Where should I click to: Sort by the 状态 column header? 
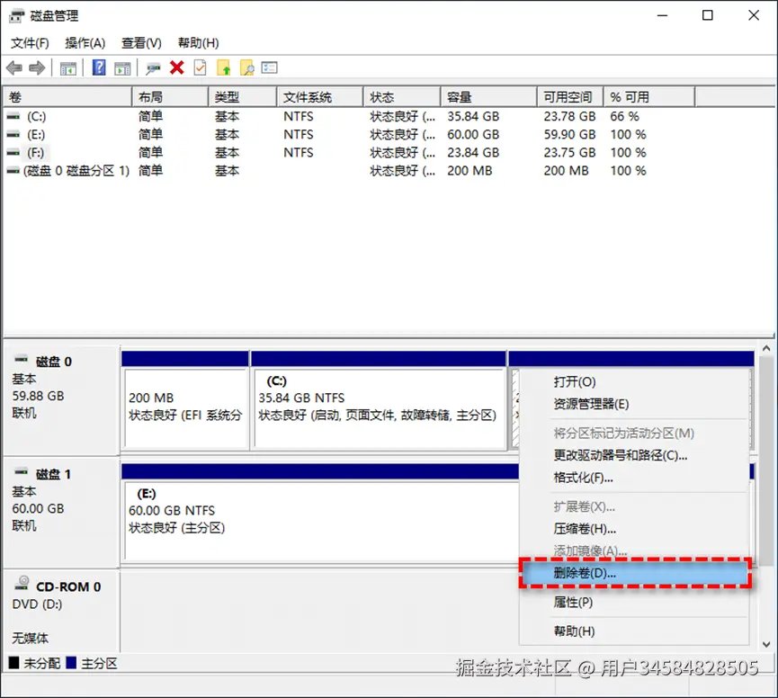402,97
